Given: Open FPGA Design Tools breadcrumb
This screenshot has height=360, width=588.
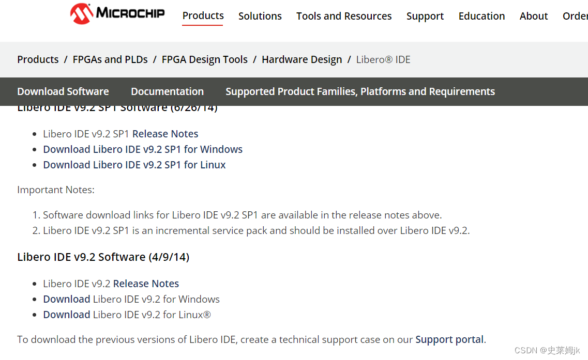Looking at the screenshot, I should (x=204, y=59).
